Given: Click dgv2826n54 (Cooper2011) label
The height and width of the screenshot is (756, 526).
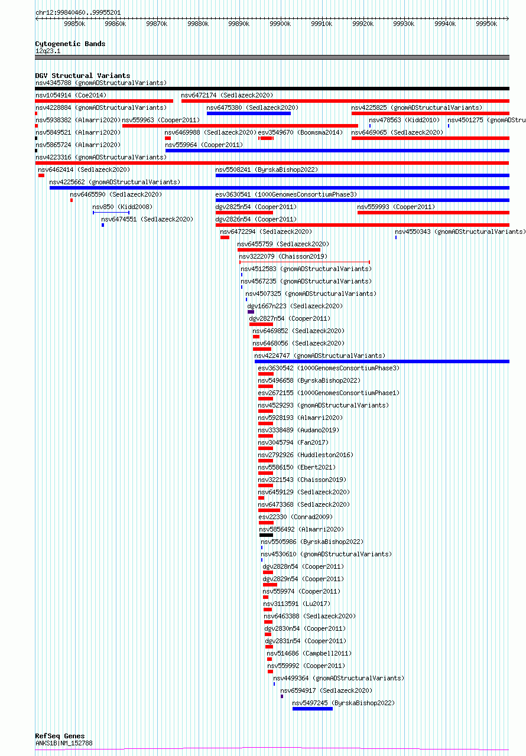Looking at the screenshot, I should point(256,219).
